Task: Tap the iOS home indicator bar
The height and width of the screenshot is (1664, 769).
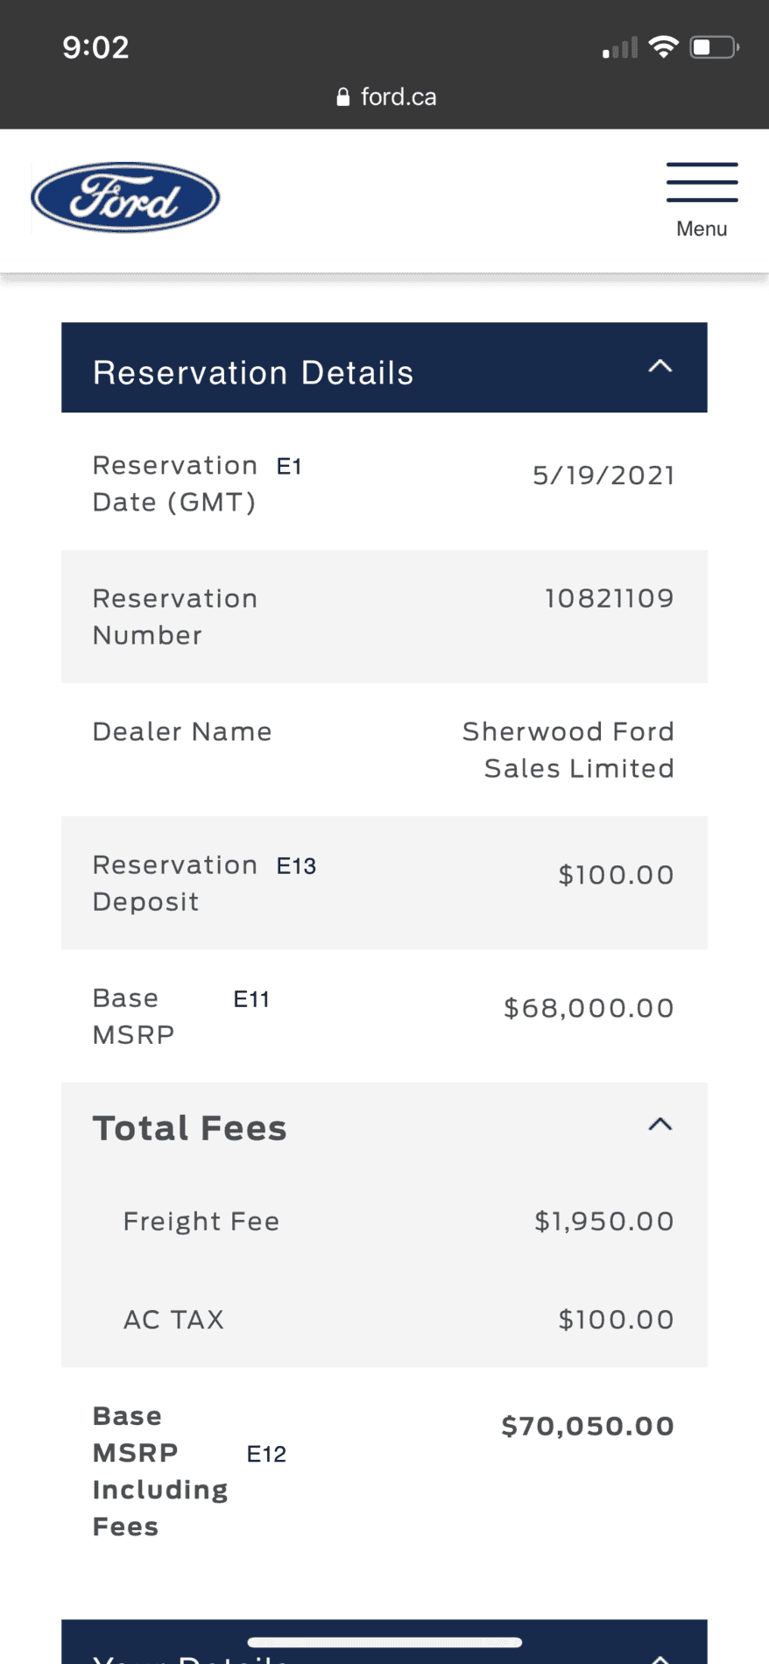Action: 384,1642
